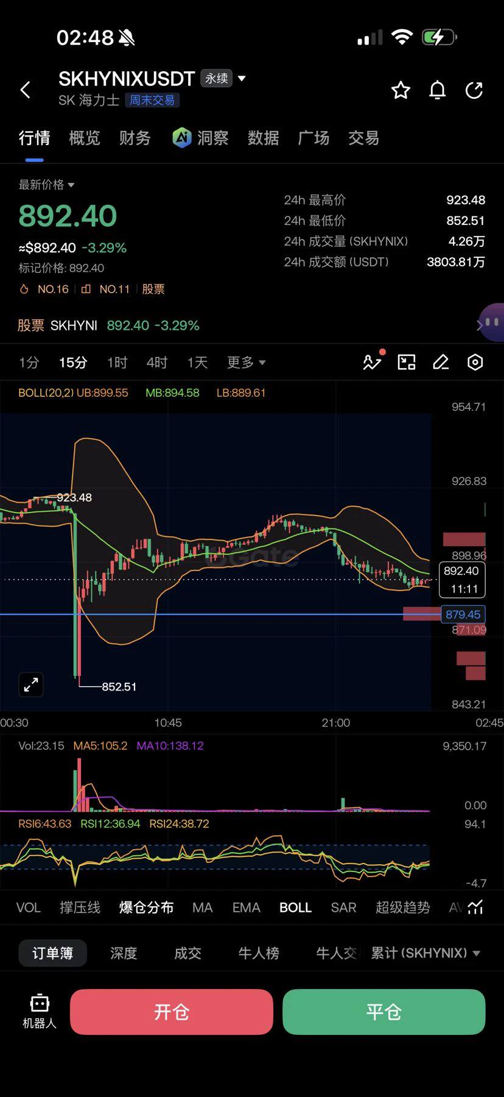Switch to the 概览 tab
The height and width of the screenshot is (1097, 504).
point(85,138)
